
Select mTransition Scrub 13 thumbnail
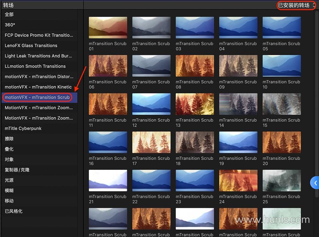tap(195, 104)
